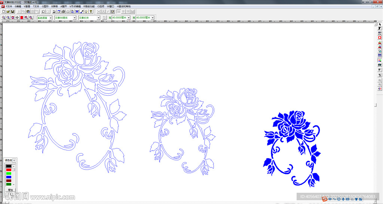Click the 增加 button in palette
This screenshot has width=383, height=204.
coord(10,190)
